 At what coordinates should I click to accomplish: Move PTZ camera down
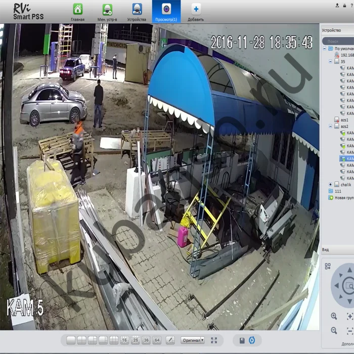(x=350, y=301)
